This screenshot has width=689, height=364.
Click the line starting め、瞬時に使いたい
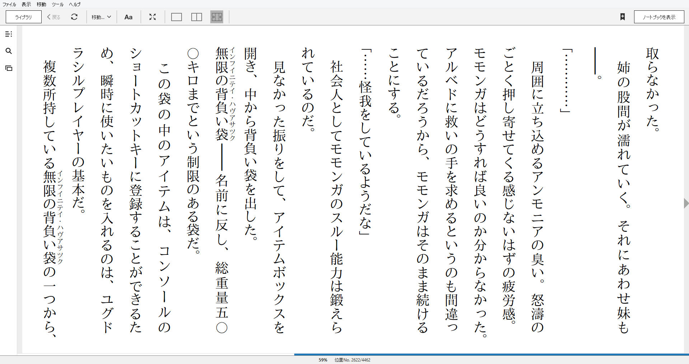(107, 190)
